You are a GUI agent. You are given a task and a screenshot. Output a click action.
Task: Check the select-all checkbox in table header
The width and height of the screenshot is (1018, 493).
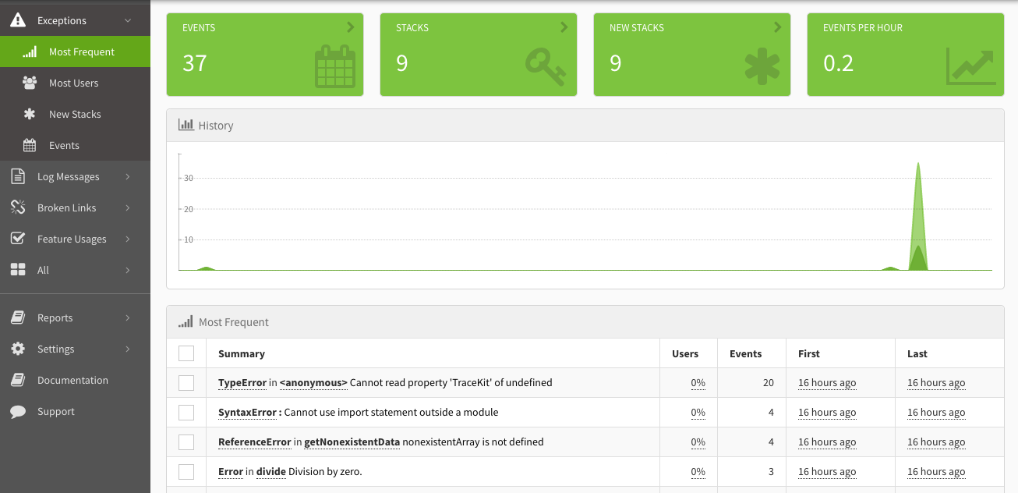(186, 353)
